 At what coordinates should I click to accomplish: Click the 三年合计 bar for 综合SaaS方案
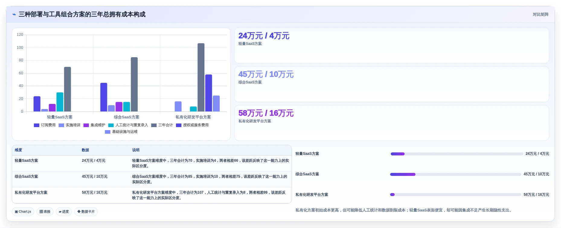[x=134, y=84]
